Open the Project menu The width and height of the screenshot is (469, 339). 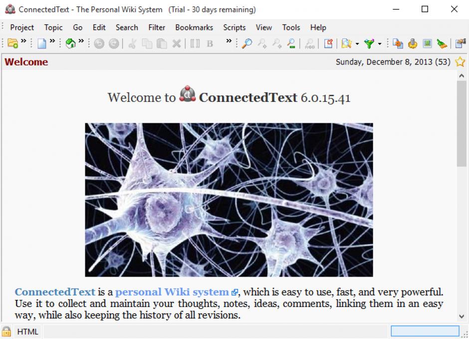coord(22,27)
